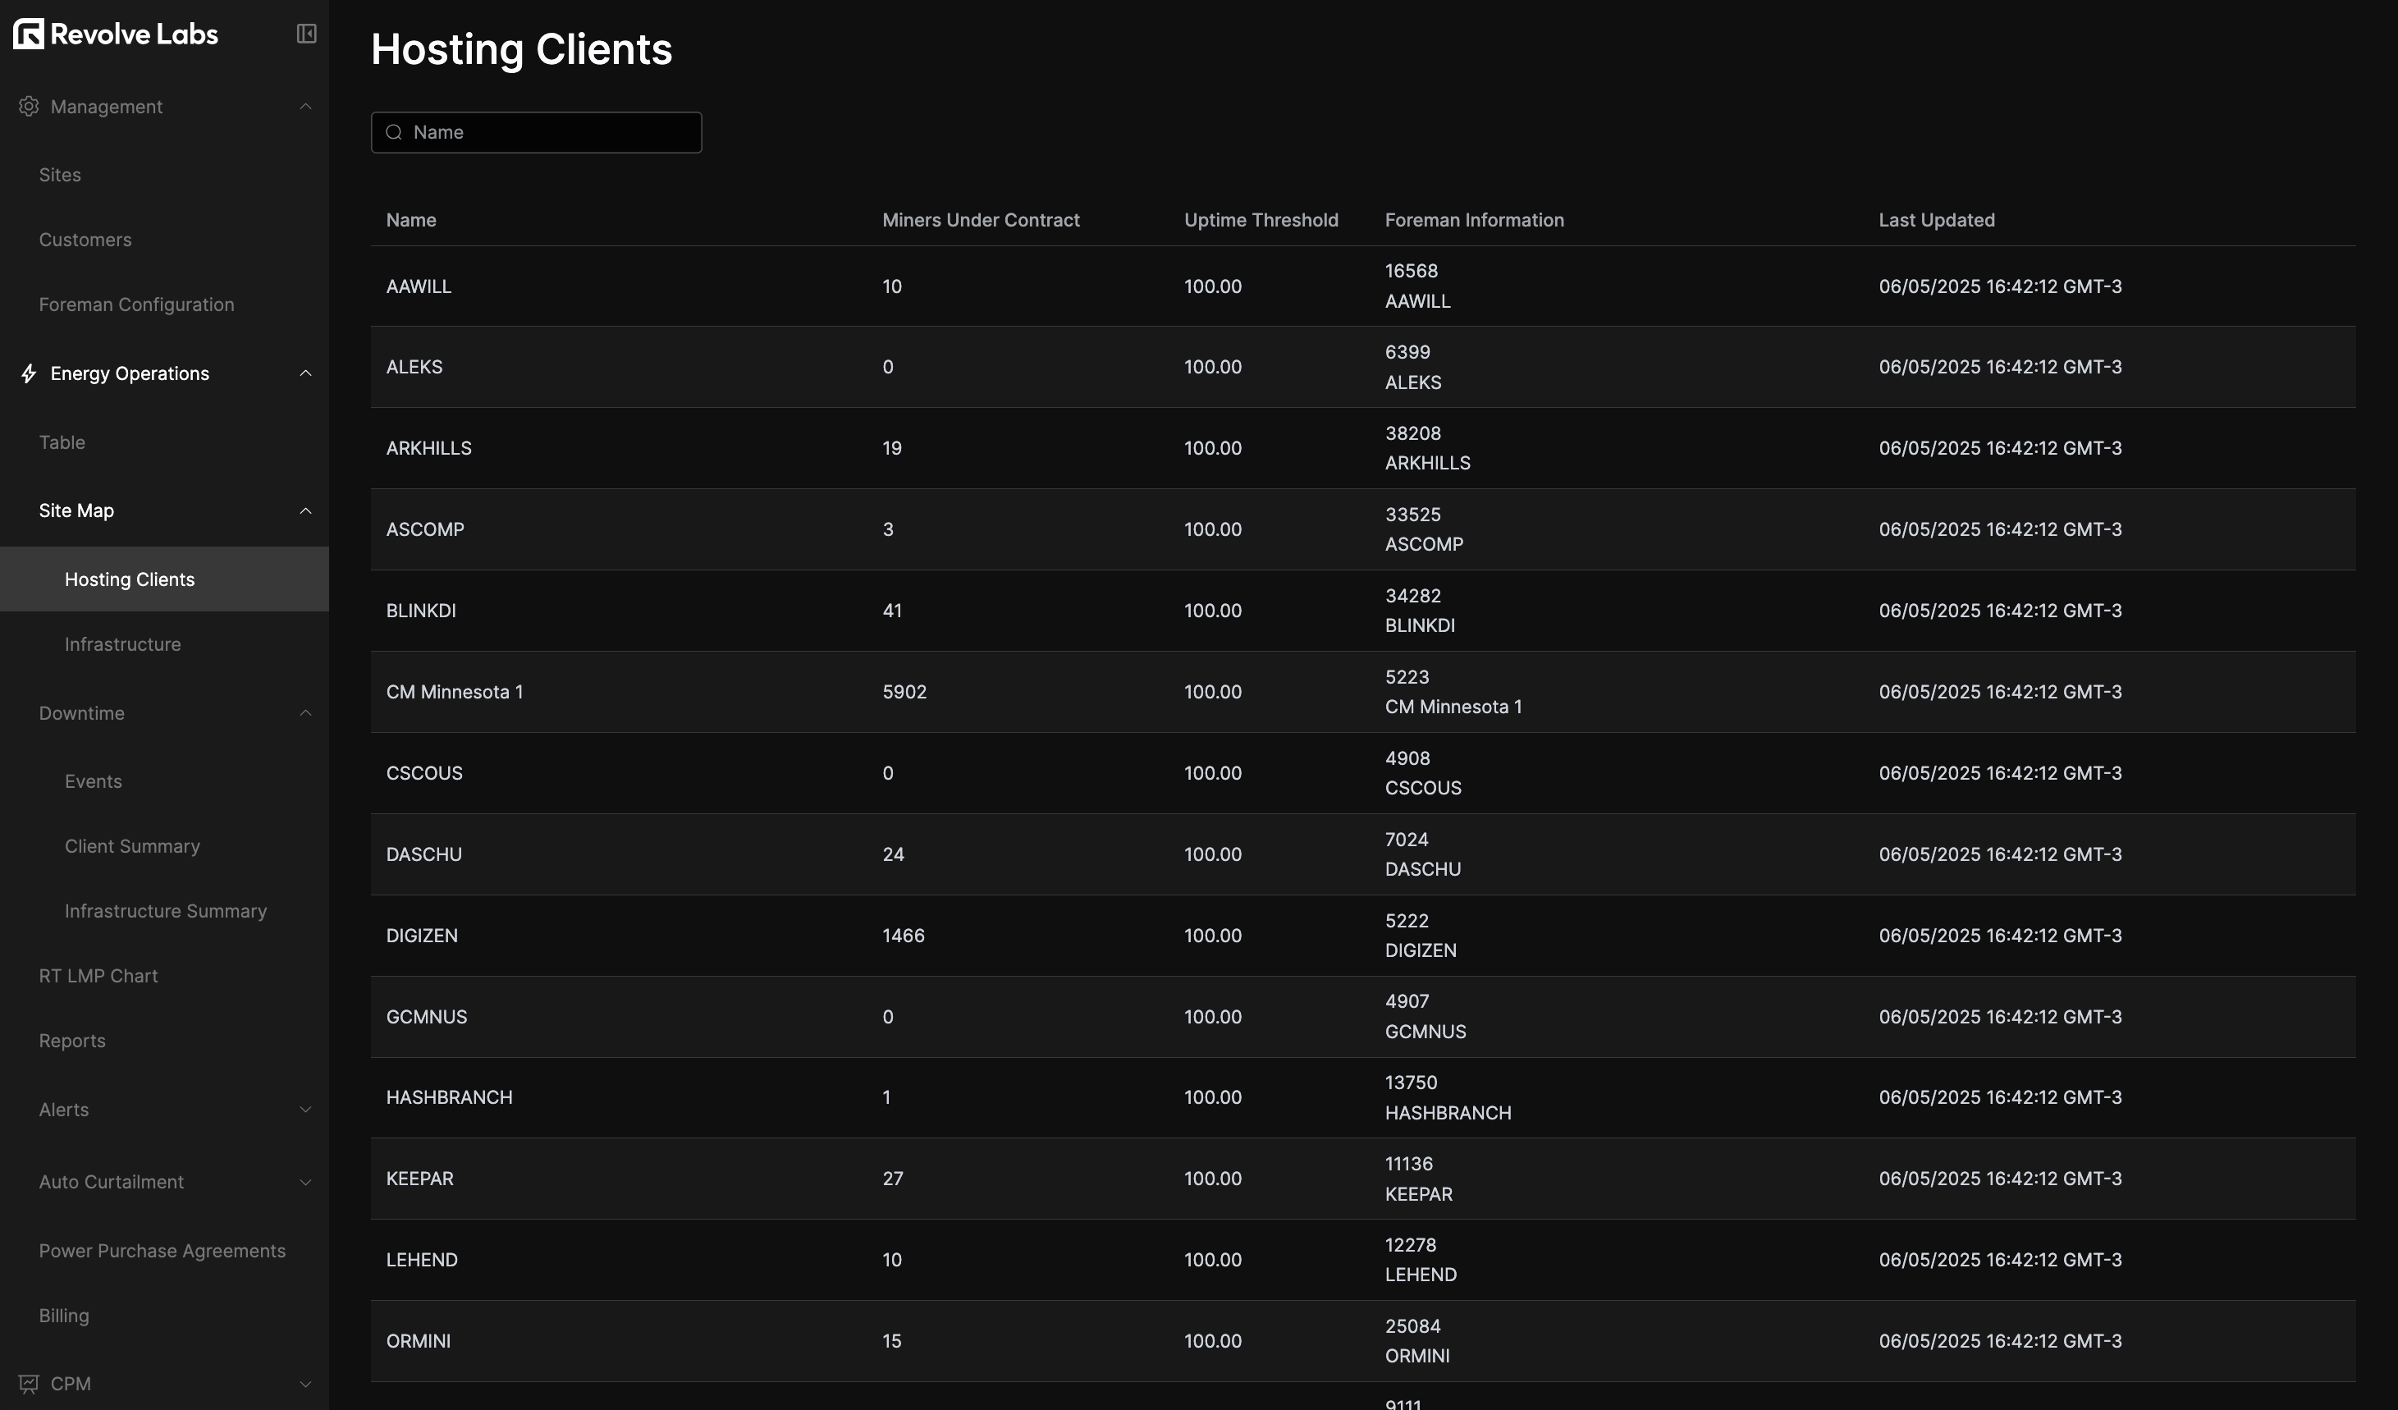Collapse the Downtime submenu chevron

click(x=305, y=712)
